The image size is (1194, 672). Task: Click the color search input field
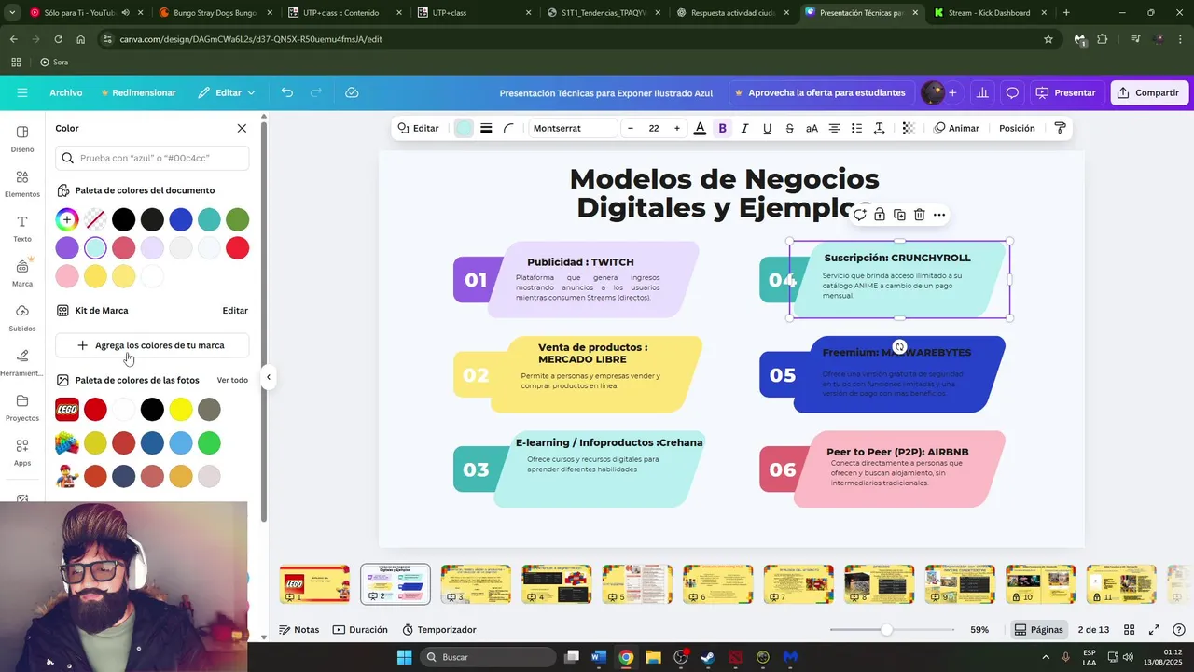(152, 158)
